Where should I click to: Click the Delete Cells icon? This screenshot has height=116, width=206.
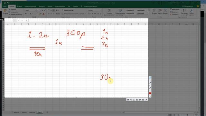tap(160, 11)
